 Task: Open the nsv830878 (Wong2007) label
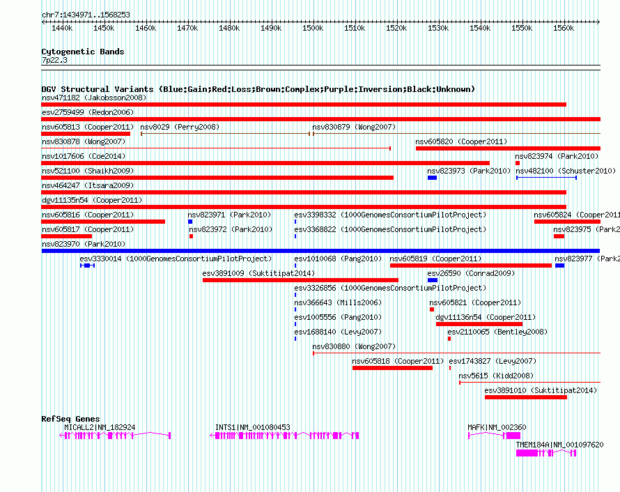coord(84,141)
